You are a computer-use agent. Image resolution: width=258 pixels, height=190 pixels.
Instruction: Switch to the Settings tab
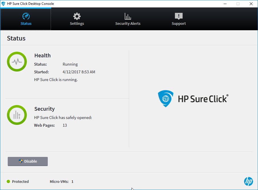point(77,19)
